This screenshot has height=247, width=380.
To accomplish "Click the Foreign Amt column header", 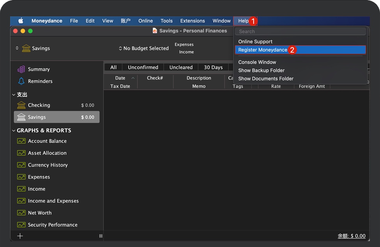I will coord(312,86).
